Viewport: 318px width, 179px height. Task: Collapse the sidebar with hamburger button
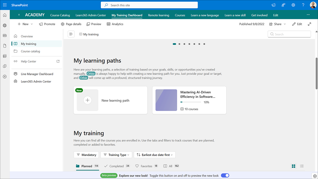[71, 34]
